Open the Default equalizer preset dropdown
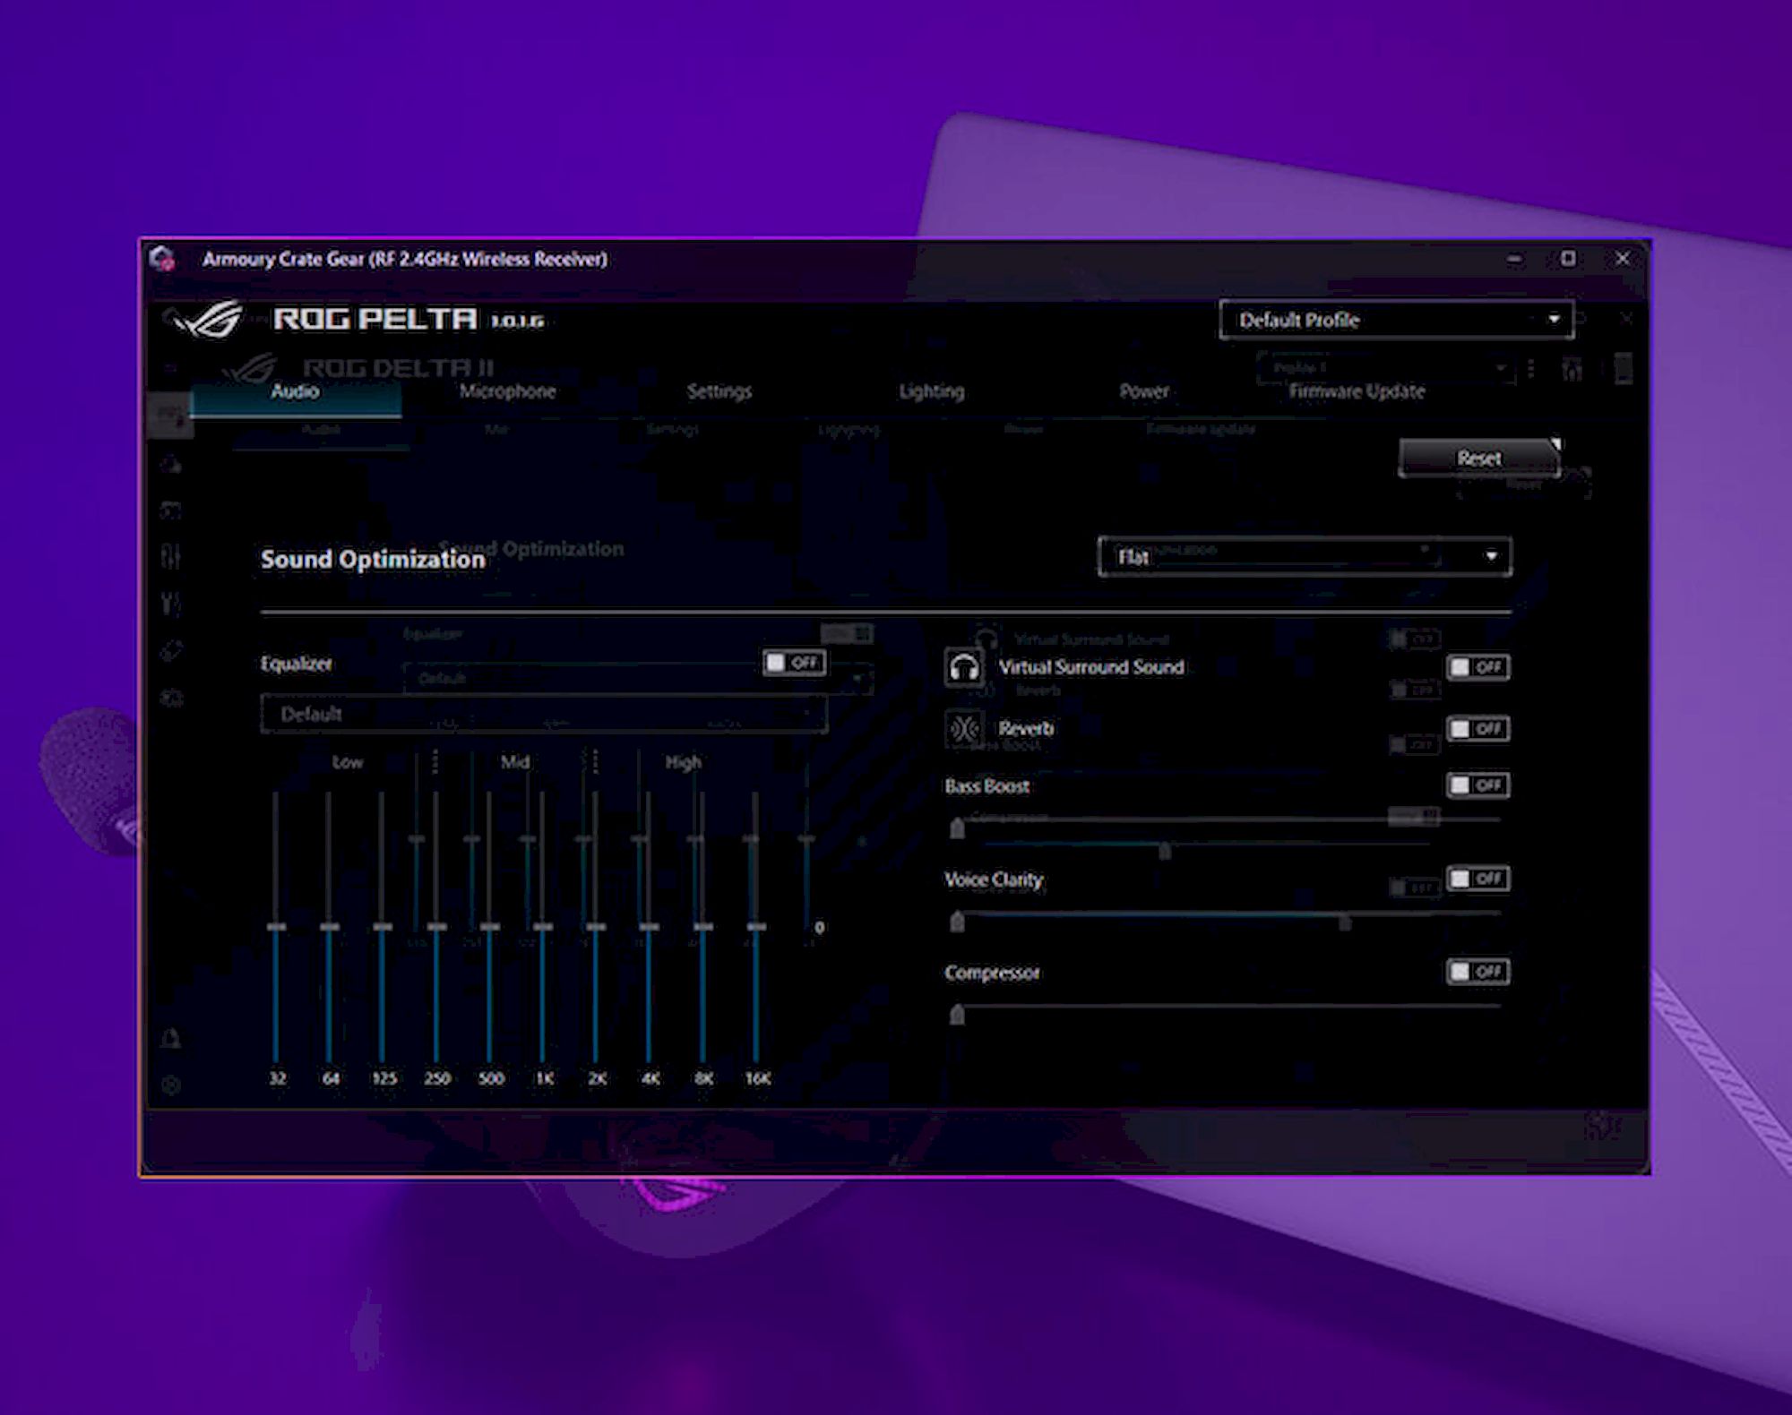 [544, 714]
